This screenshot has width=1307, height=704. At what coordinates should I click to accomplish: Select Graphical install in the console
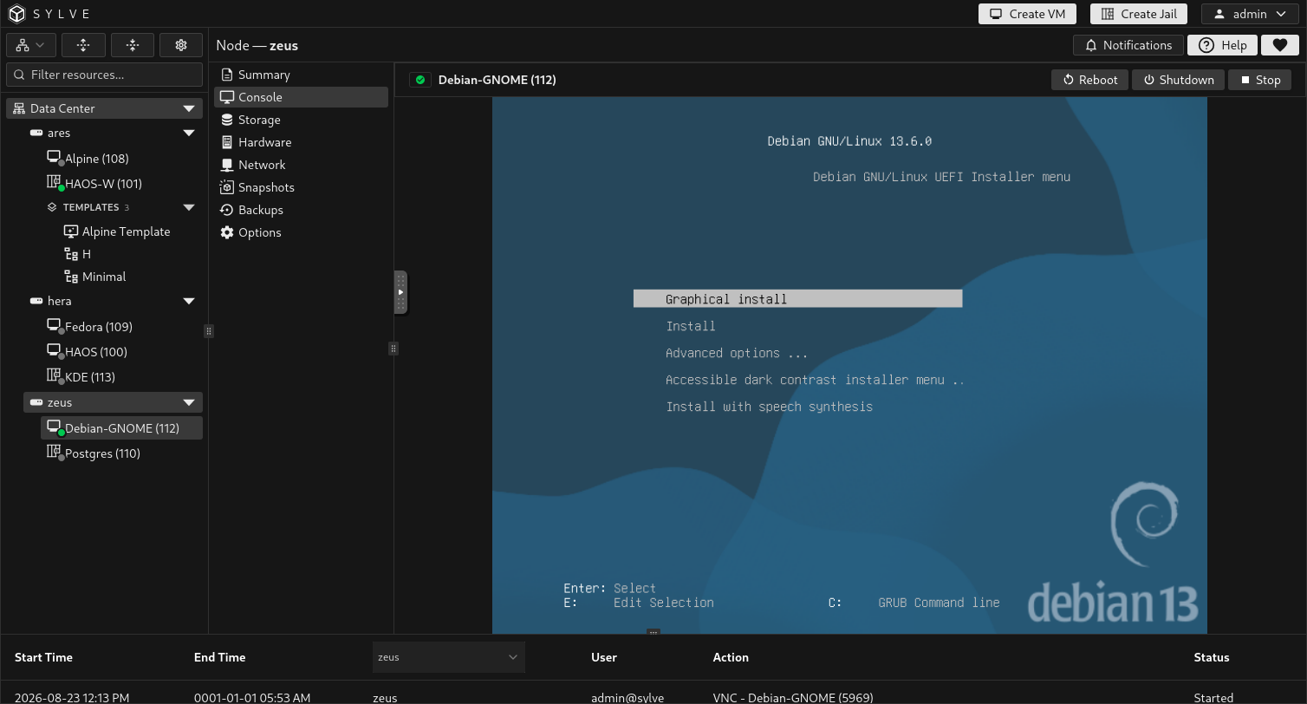pyautogui.click(x=797, y=299)
